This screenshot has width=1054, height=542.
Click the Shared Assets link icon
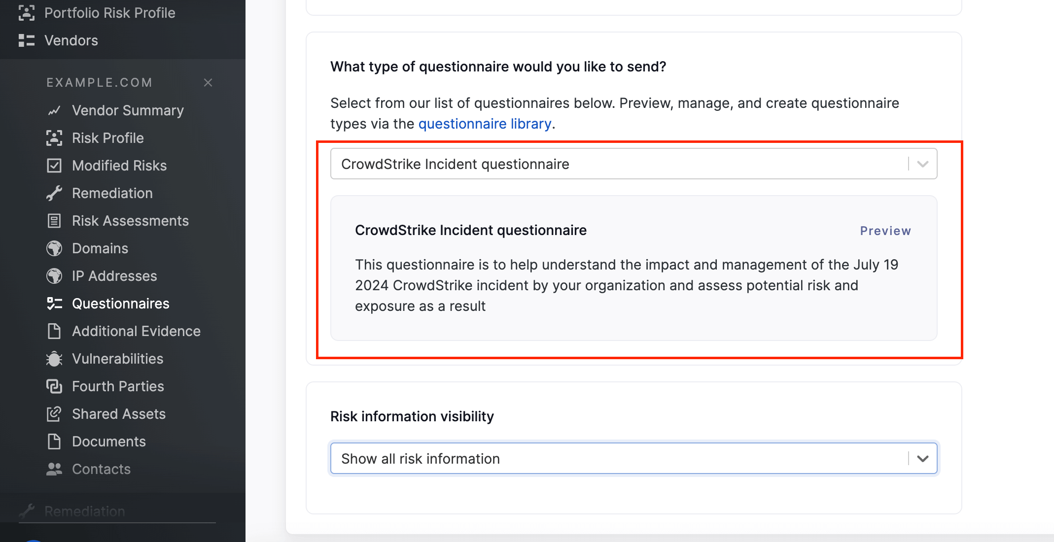tap(54, 414)
